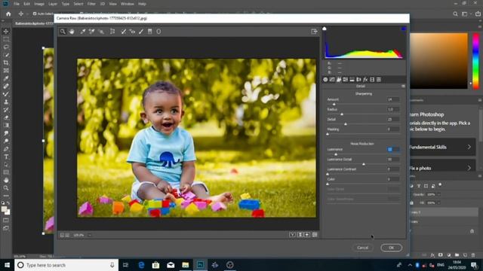483x271 pixels.
Task: Pick the Adjustment Brush in Camera Raw
Action: click(141, 32)
